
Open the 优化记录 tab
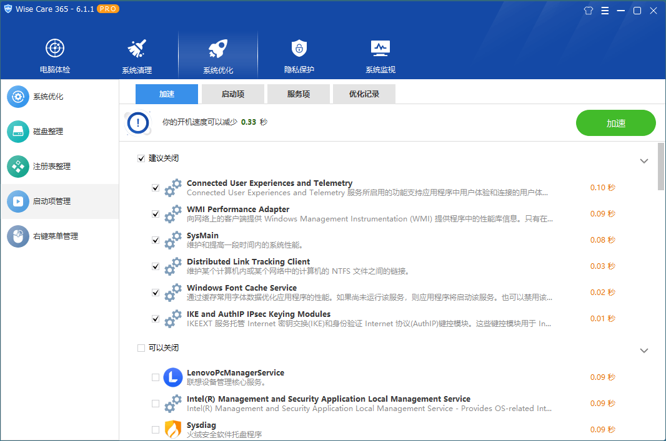tap(364, 94)
